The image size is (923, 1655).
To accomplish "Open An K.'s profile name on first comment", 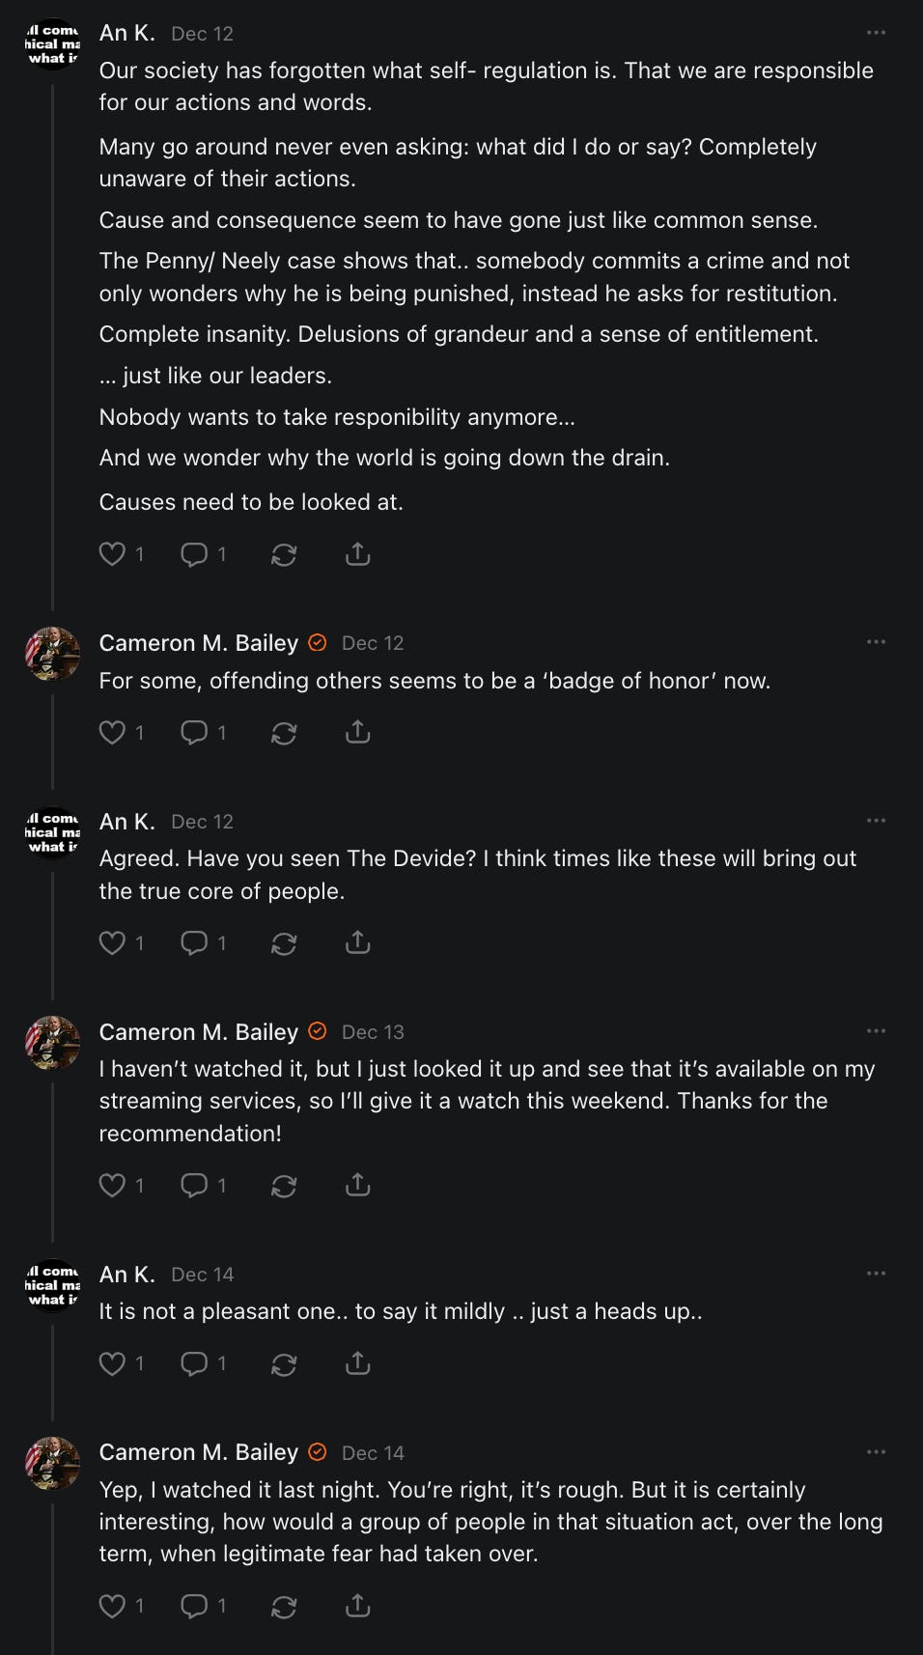I will click(126, 33).
